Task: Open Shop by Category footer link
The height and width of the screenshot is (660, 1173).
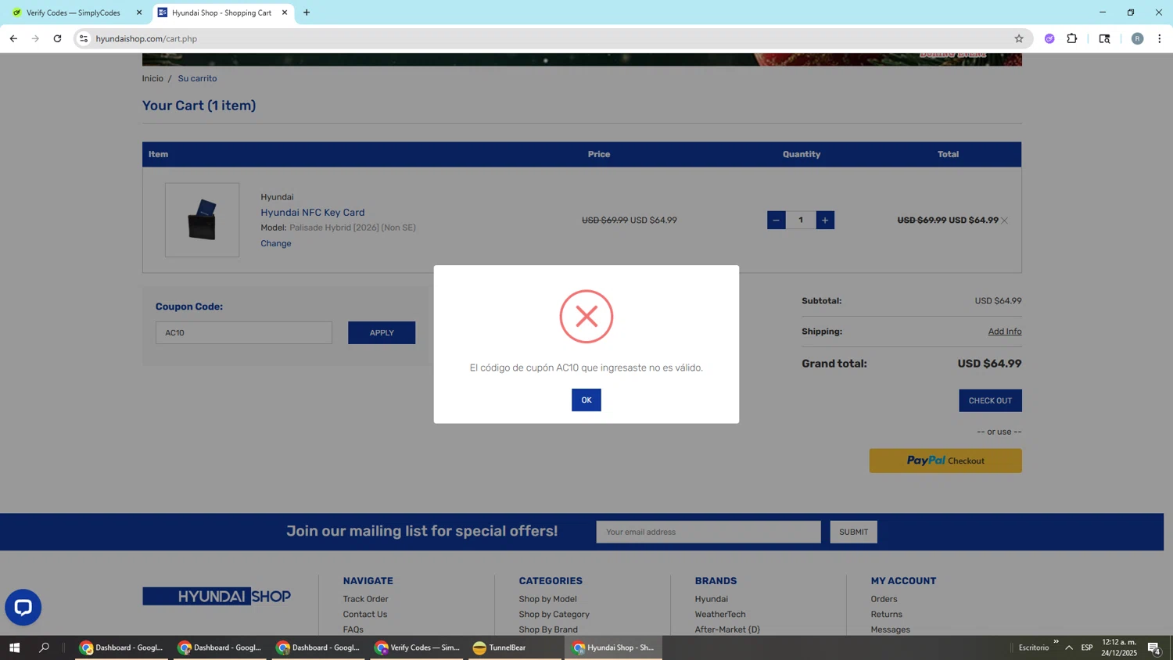Action: pos(554,614)
